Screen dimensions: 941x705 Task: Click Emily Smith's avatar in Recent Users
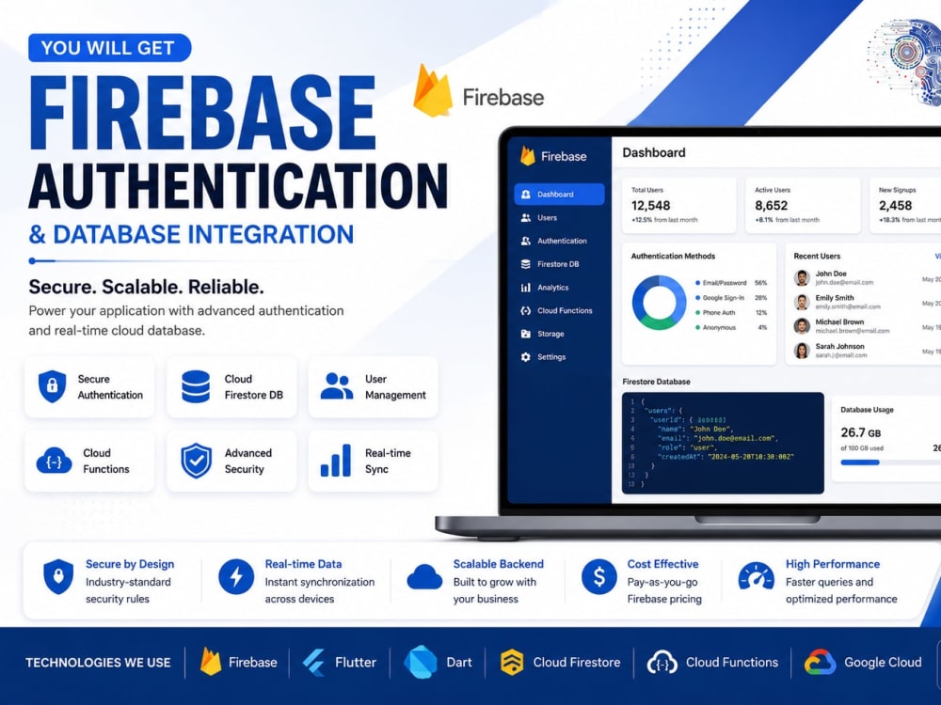[802, 302]
